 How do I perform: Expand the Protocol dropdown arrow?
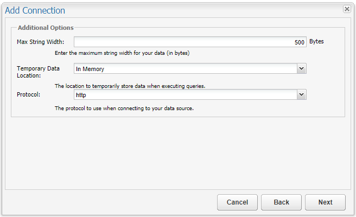(x=302, y=94)
